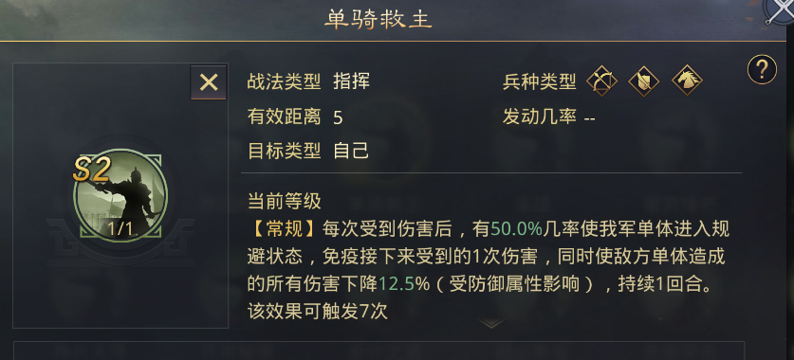The image size is (794, 360).
Task: Select the S2 skill portrait icon
Action: 120,195
